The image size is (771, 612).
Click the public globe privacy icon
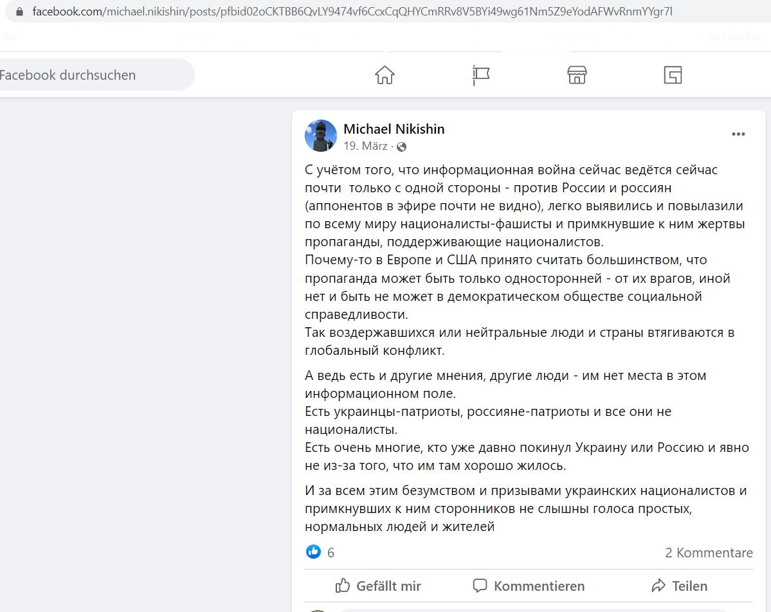point(401,147)
